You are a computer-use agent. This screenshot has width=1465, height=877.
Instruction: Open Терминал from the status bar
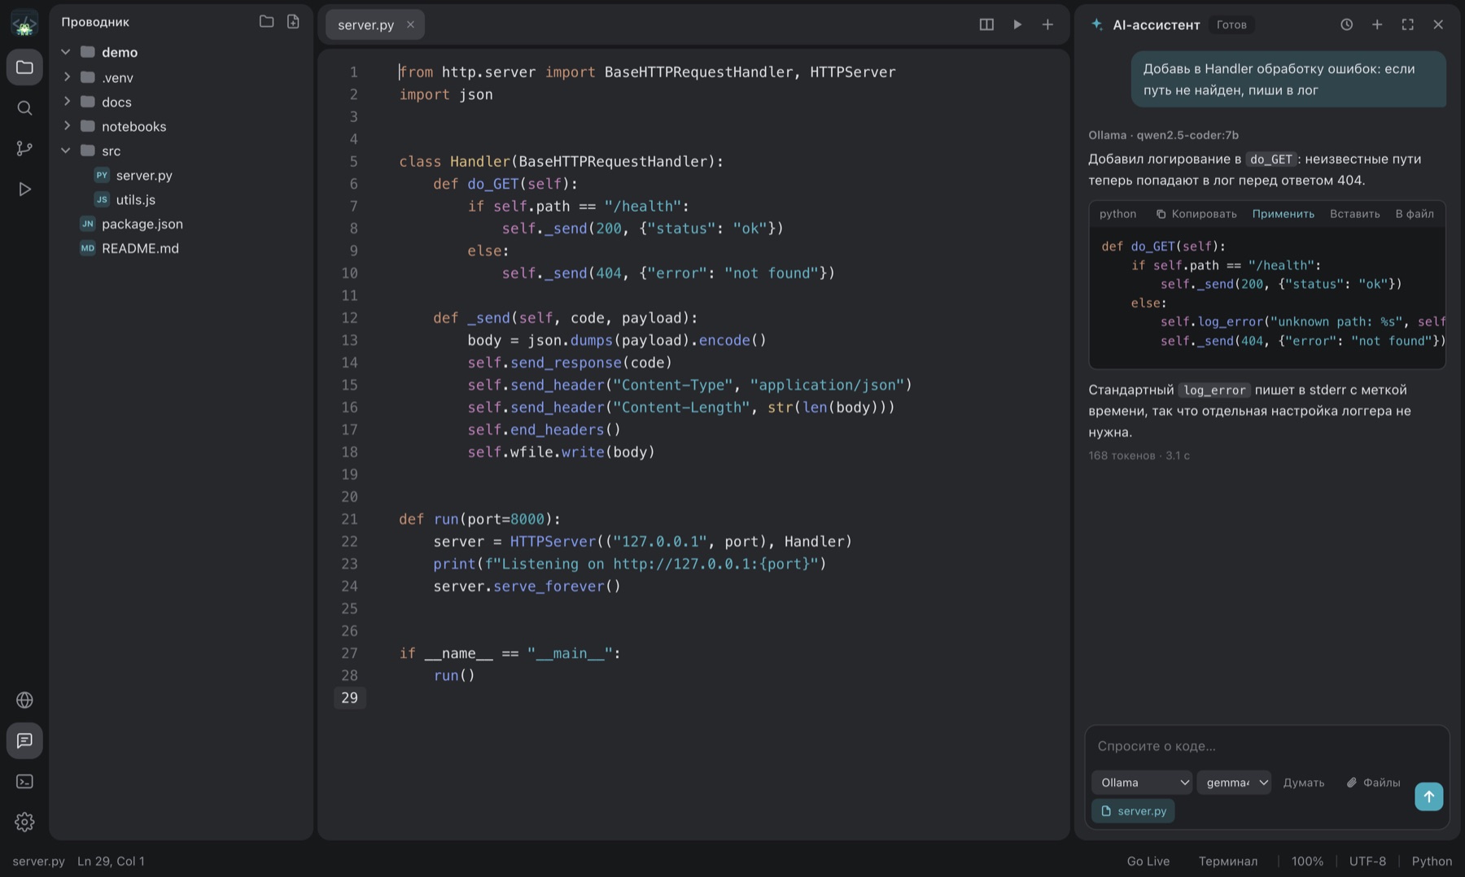click(x=1227, y=861)
